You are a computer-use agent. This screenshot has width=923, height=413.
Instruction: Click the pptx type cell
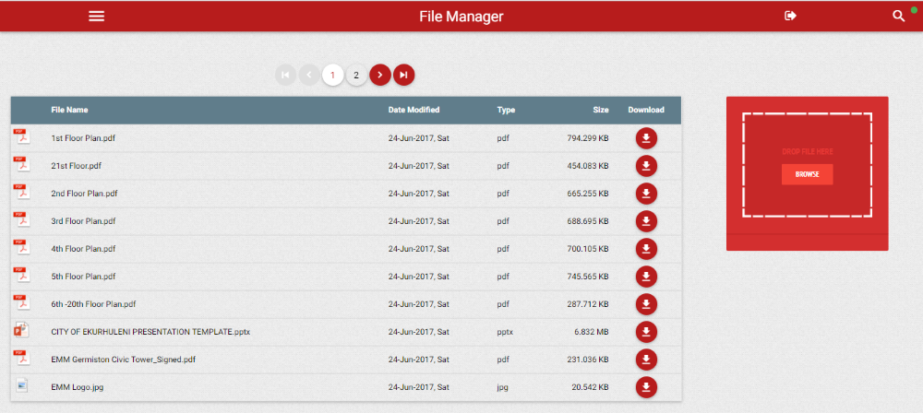(505, 333)
